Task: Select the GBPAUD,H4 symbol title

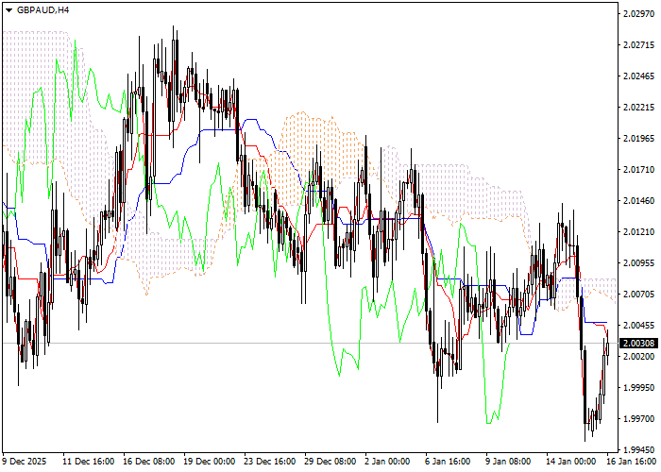Action: (43, 10)
